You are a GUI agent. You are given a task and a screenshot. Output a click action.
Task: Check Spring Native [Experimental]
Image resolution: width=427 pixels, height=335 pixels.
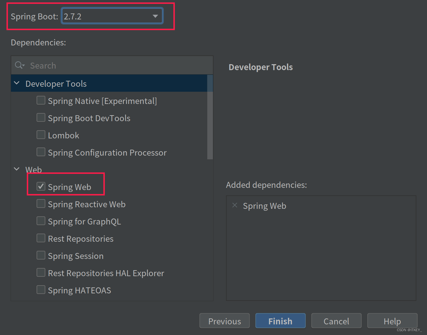[41, 100]
